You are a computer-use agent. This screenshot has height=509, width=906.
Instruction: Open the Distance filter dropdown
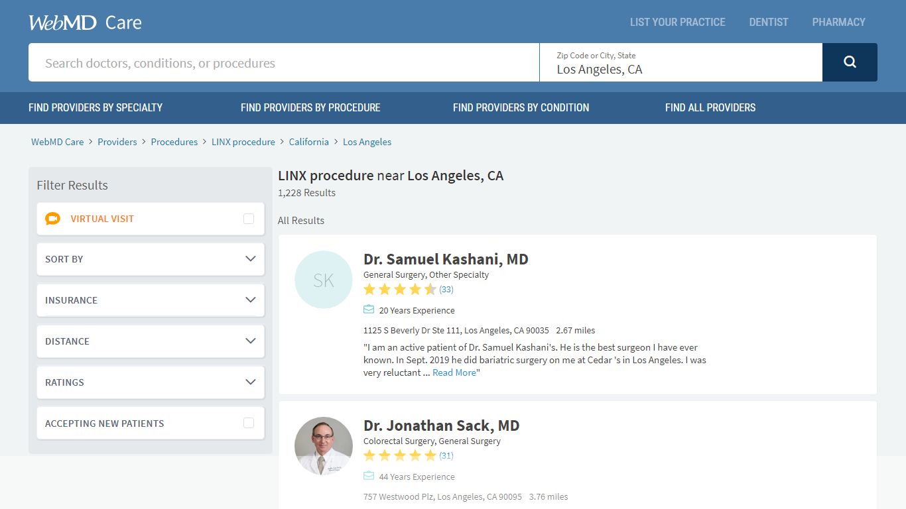point(151,341)
